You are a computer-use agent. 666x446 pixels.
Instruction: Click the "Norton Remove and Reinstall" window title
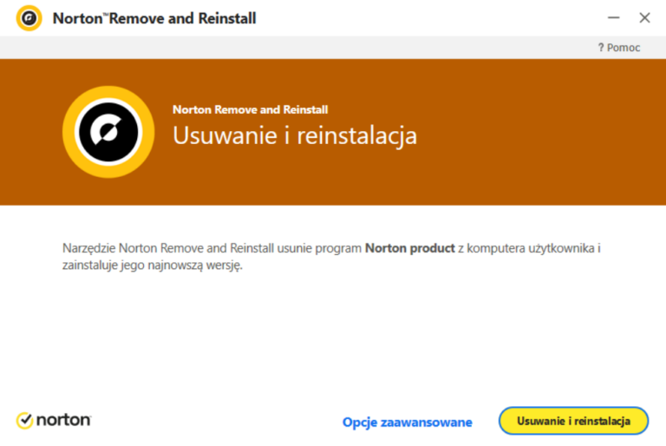point(154,18)
